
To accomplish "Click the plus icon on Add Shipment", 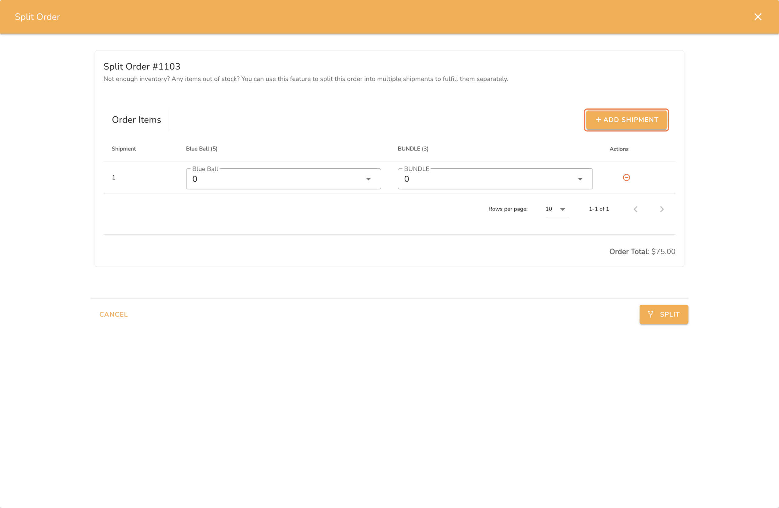I will 599,120.
